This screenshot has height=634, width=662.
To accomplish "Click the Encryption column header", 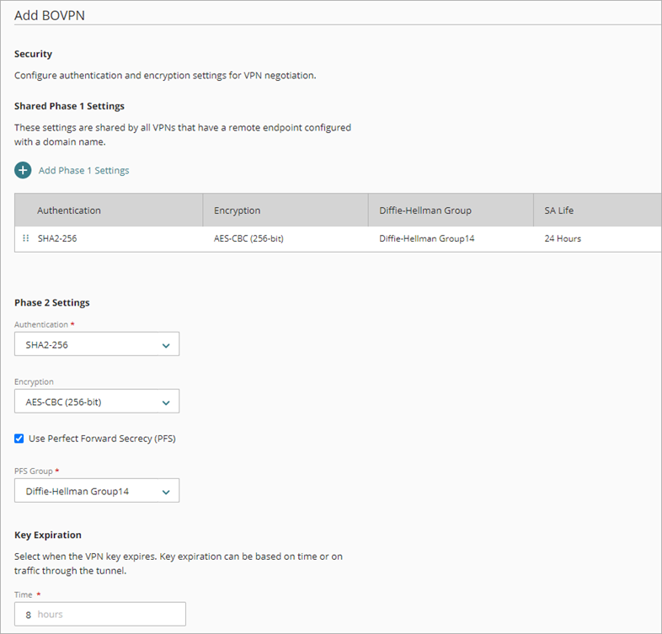I will 237,210.
